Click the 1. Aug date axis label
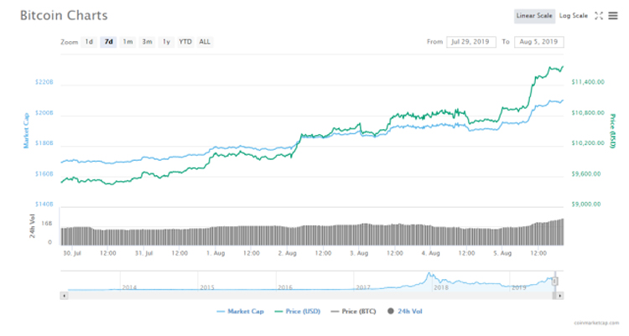 tap(216, 253)
